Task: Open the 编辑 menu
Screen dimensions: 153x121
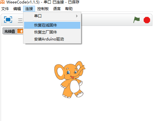Action: coord(17,9)
